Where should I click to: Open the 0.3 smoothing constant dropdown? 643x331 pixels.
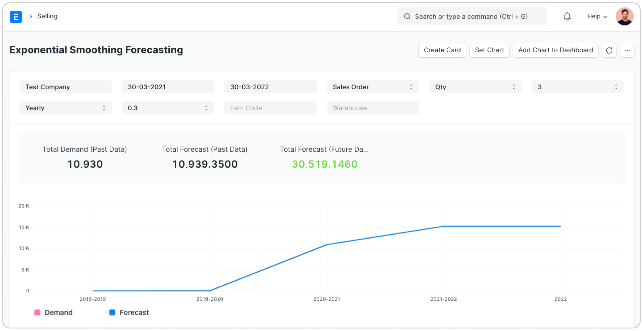pyautogui.click(x=168, y=108)
